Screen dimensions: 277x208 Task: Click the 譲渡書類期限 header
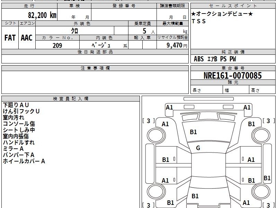point(172,6)
